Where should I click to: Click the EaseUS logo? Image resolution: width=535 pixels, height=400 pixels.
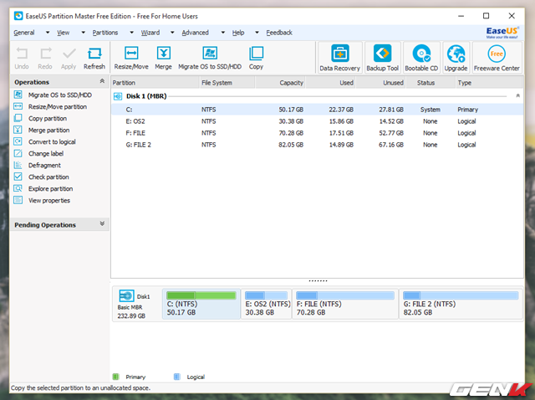(502, 33)
